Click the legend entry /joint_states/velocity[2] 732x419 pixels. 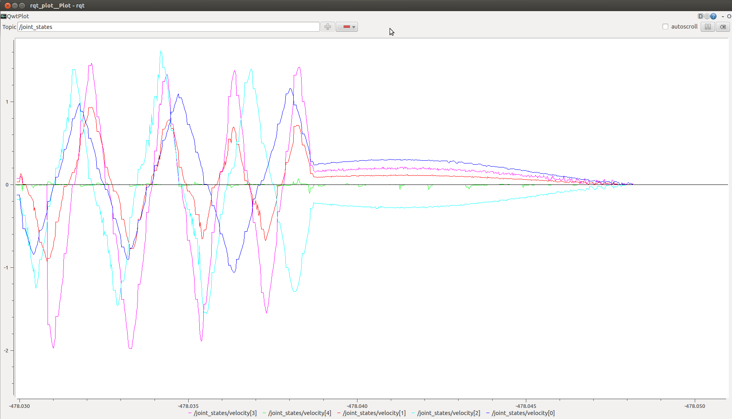click(446, 413)
